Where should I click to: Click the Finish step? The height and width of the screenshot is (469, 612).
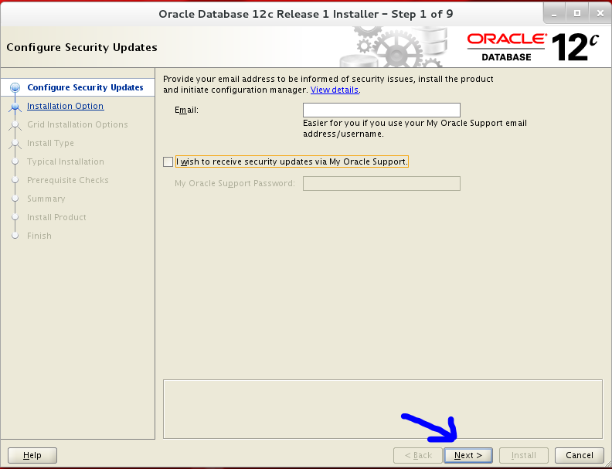[x=39, y=236]
